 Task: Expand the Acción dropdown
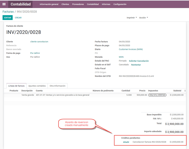tap(144, 18)
